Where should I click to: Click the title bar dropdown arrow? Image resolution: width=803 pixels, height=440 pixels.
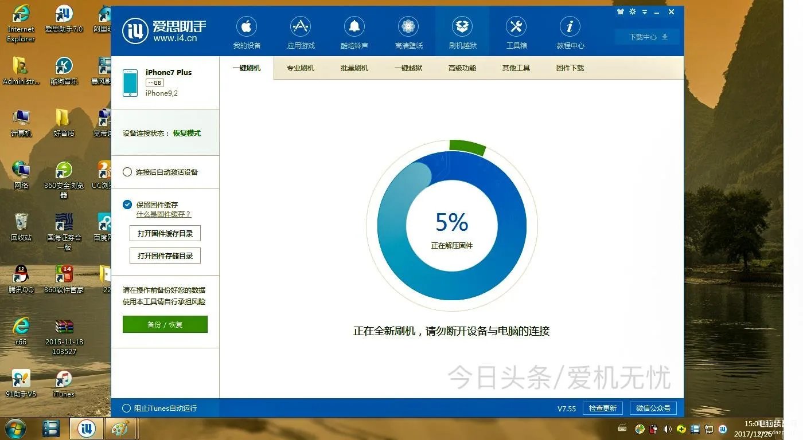pyautogui.click(x=644, y=11)
